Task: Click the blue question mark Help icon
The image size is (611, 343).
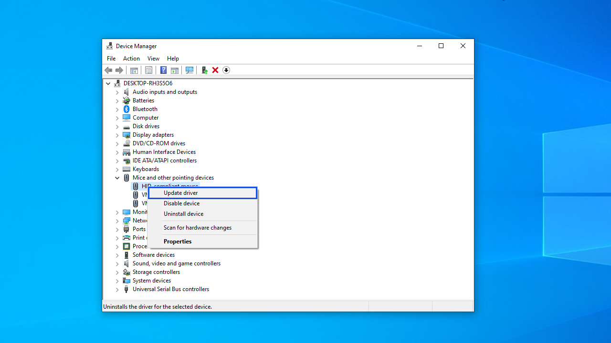Action: point(163,70)
